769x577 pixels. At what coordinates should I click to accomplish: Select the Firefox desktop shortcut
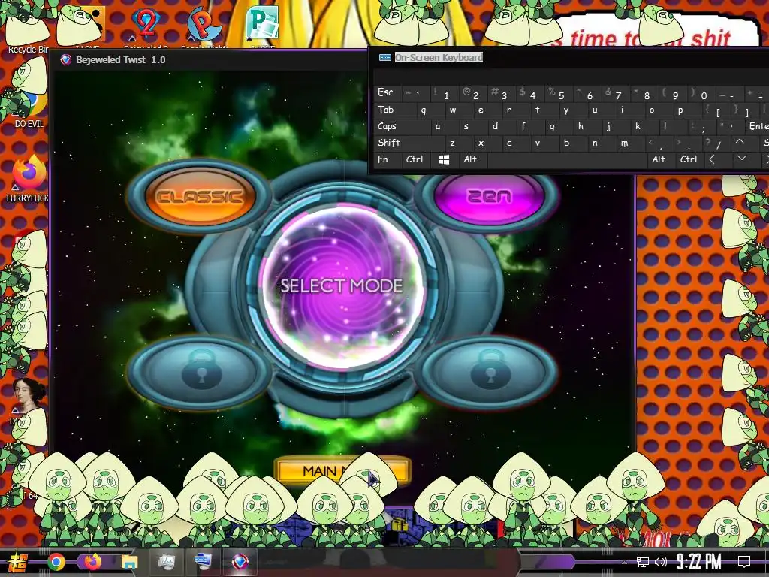click(x=29, y=179)
